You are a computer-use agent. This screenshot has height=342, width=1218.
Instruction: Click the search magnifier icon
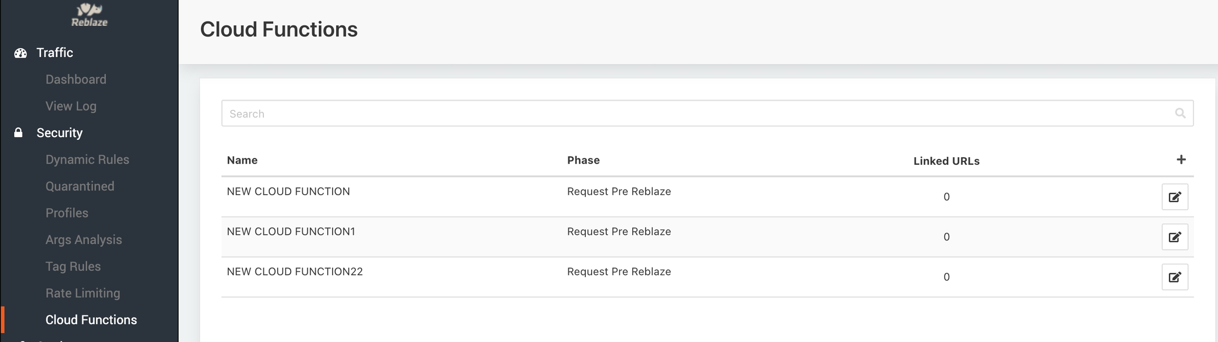point(1180,113)
